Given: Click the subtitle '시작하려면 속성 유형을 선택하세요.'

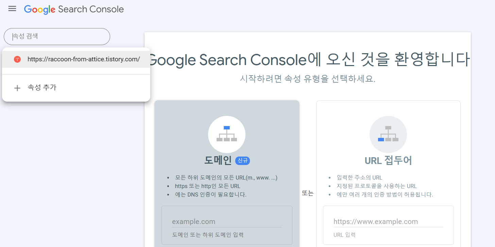Looking at the screenshot, I should [308, 79].
